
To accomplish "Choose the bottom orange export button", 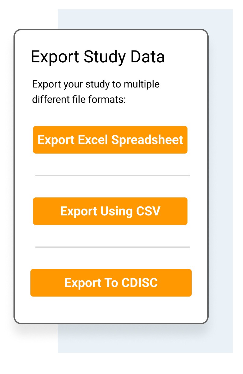I will tap(111, 283).
